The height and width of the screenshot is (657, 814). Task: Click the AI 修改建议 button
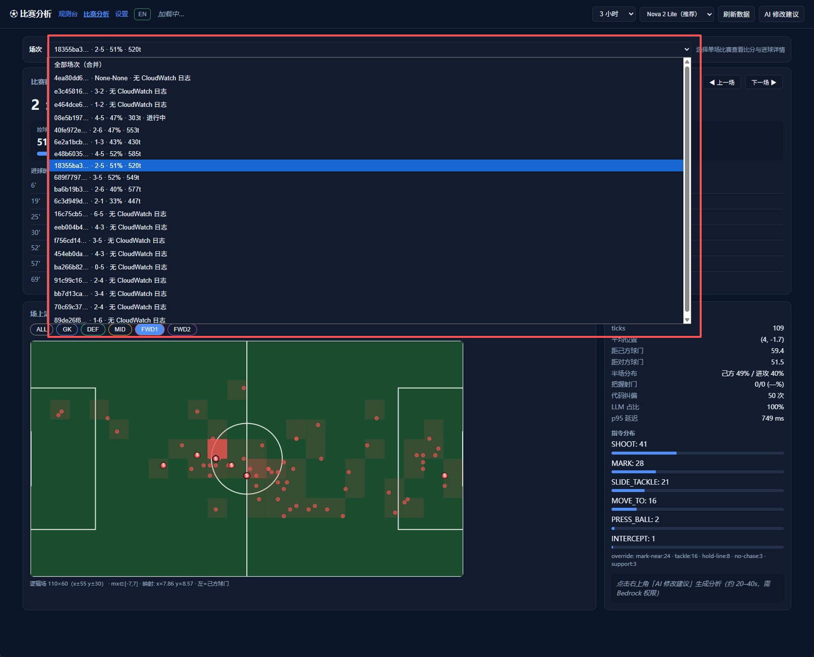coord(781,14)
